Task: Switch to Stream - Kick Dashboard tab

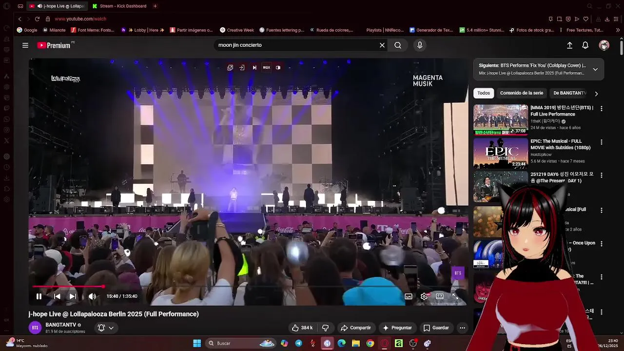Action: (119, 6)
